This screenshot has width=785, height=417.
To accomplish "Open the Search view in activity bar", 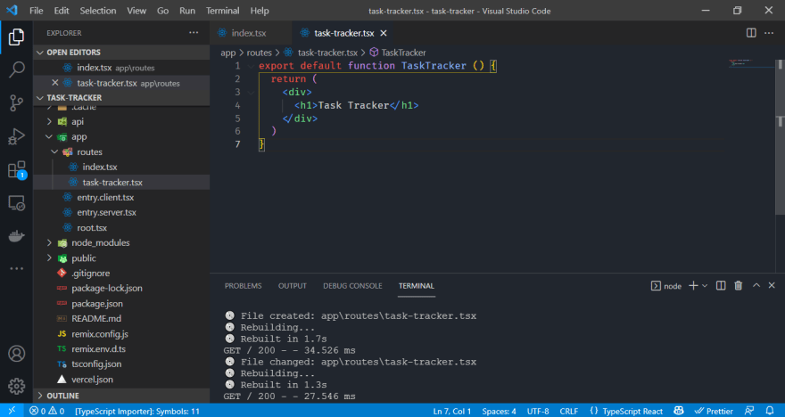I will point(16,70).
